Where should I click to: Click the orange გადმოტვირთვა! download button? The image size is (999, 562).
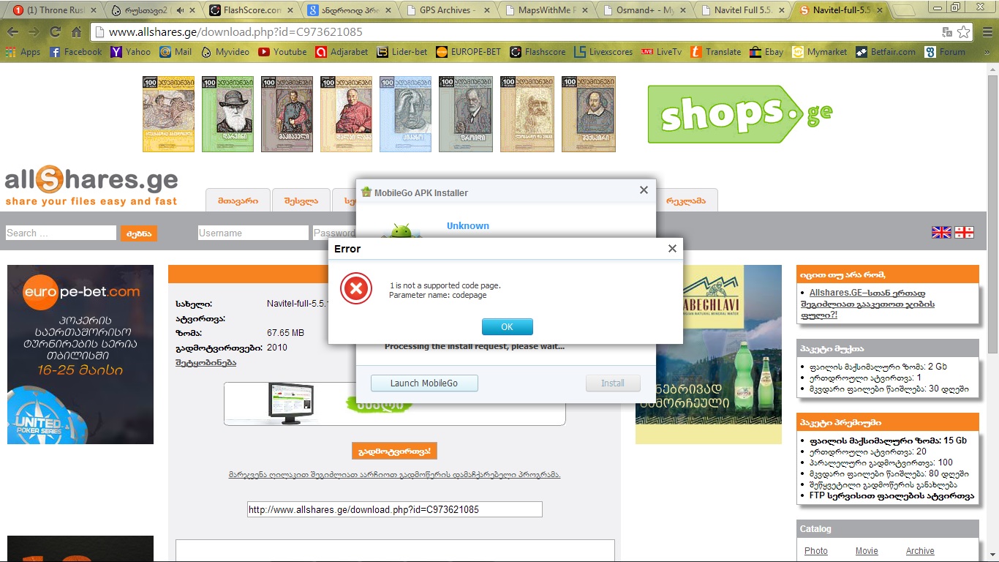click(x=394, y=451)
